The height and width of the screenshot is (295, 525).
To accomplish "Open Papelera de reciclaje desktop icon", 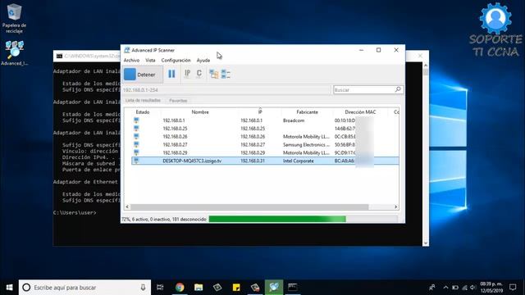I will coord(14,18).
